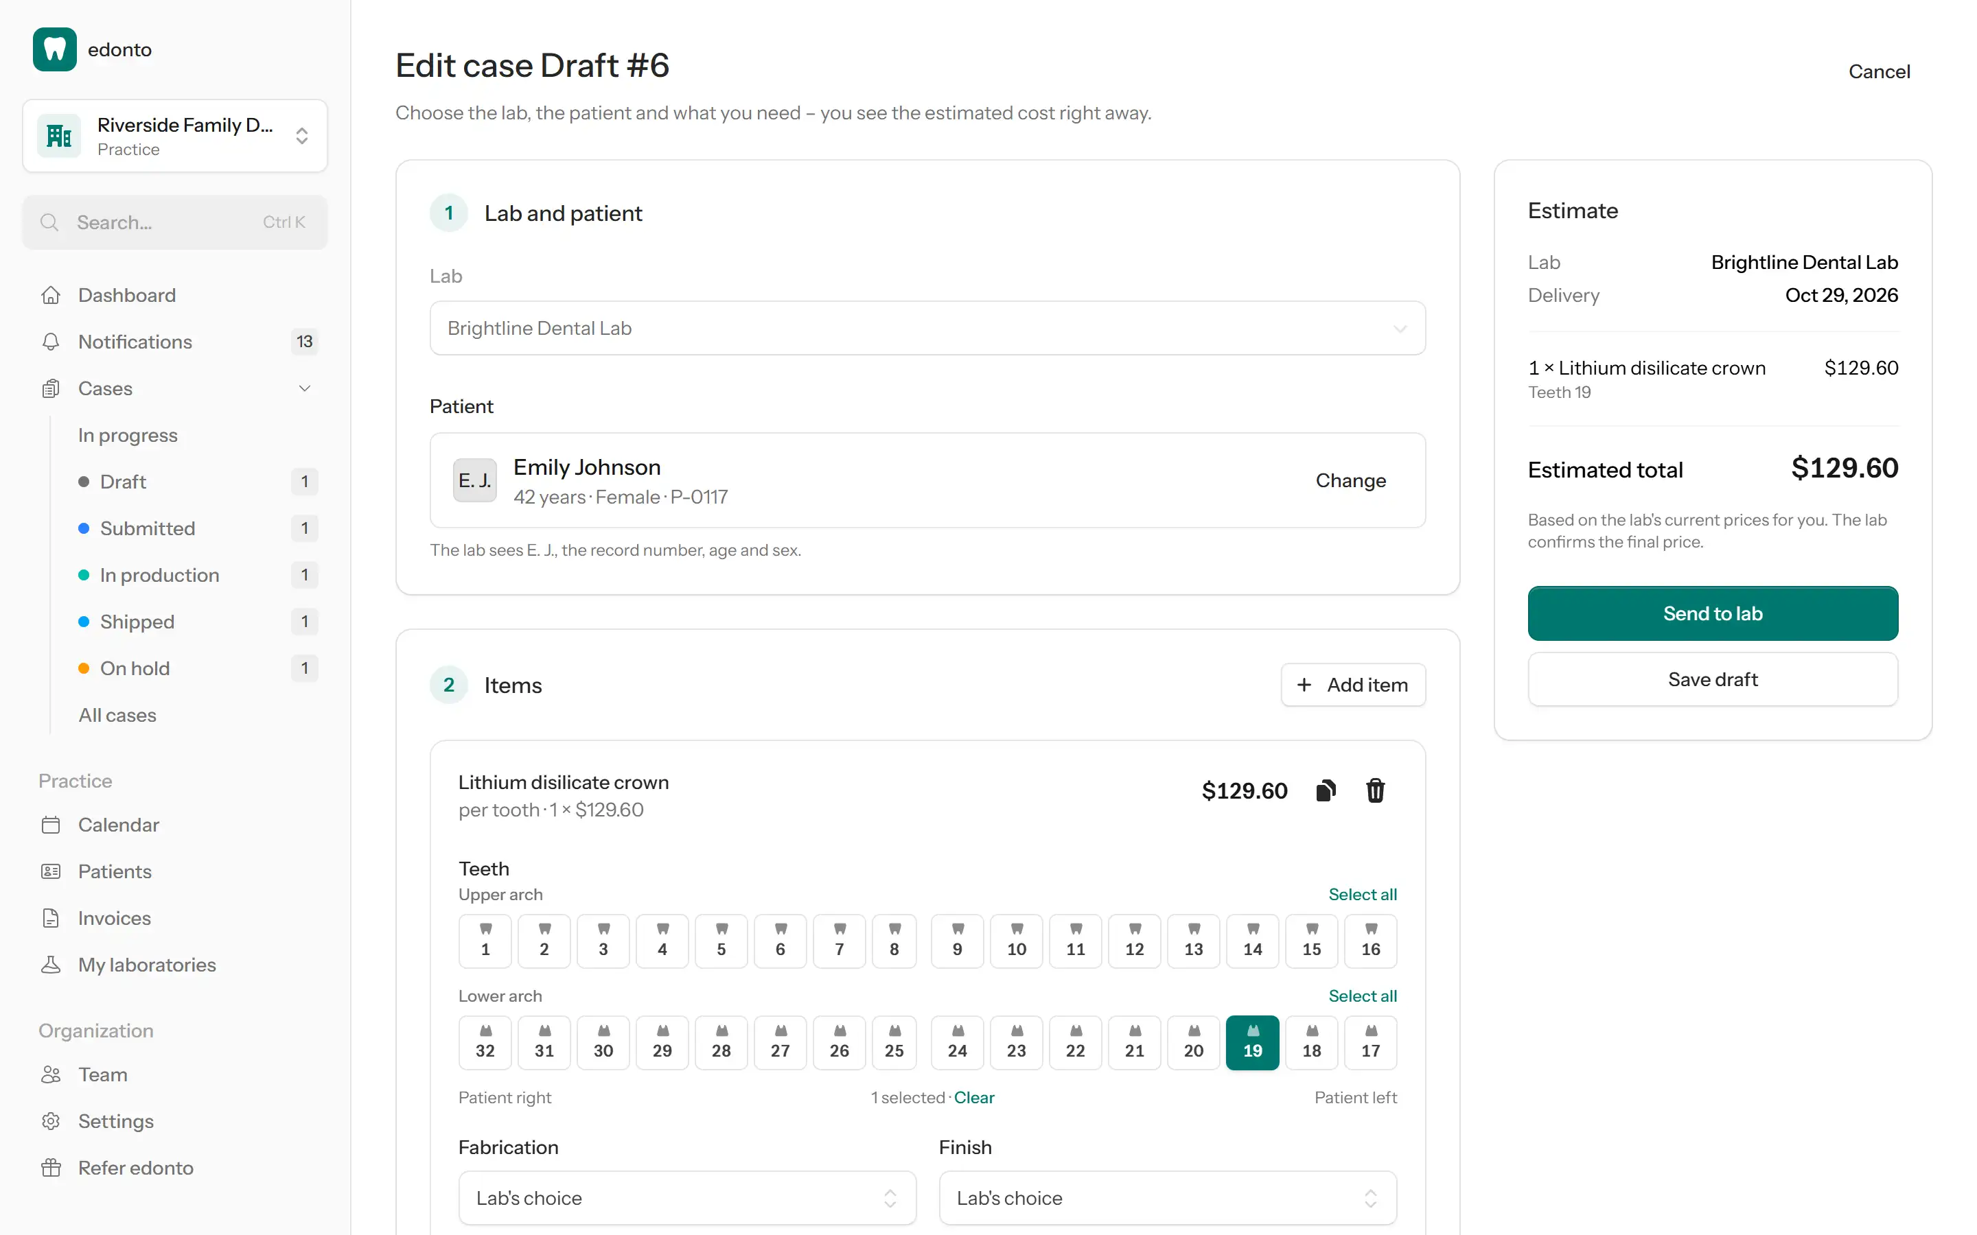Screen dimensions: 1977x1235
Task: Open the Brightline Dental Lab dropdown
Action: click(x=927, y=329)
